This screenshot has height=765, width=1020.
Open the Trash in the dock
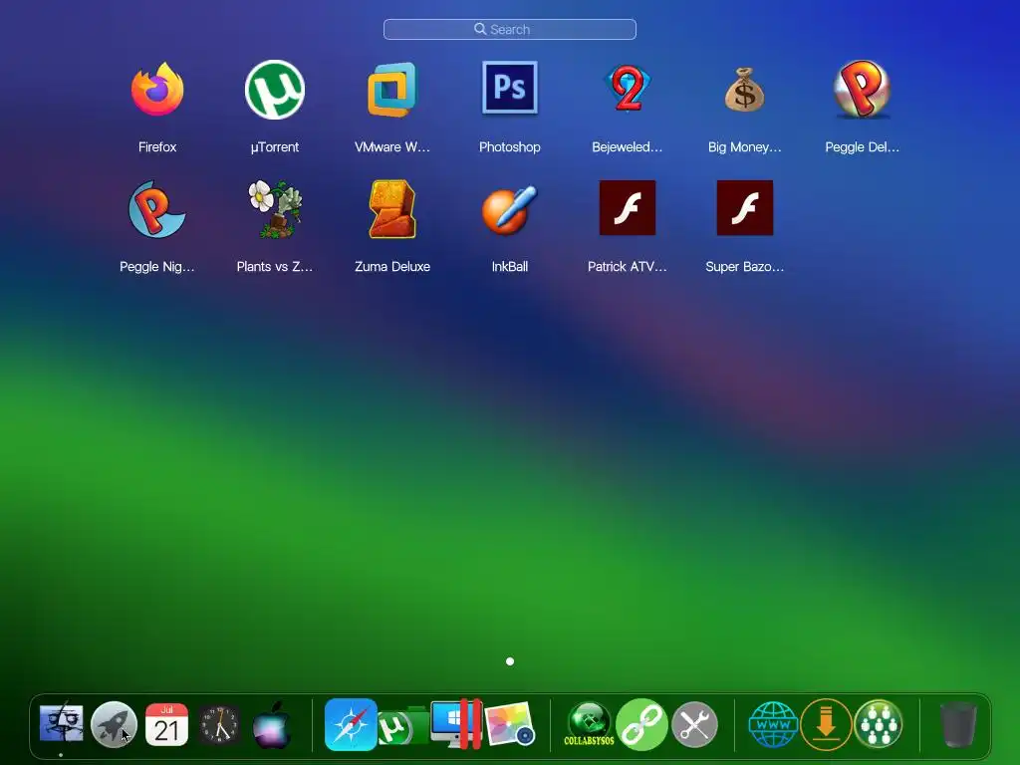click(x=958, y=724)
